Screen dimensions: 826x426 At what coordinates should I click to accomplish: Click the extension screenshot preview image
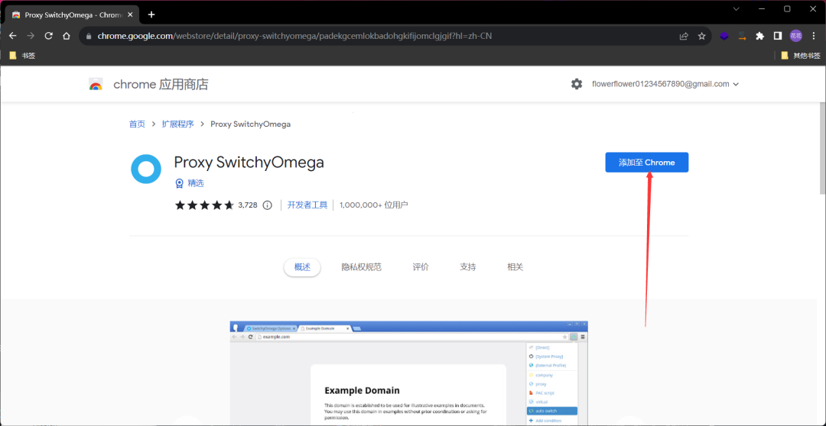pyautogui.click(x=408, y=373)
